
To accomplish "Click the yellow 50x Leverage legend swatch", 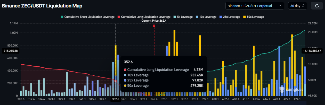I will 245,17.
